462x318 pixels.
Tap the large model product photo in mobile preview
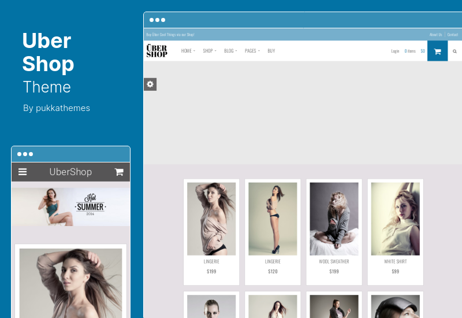tap(70, 283)
